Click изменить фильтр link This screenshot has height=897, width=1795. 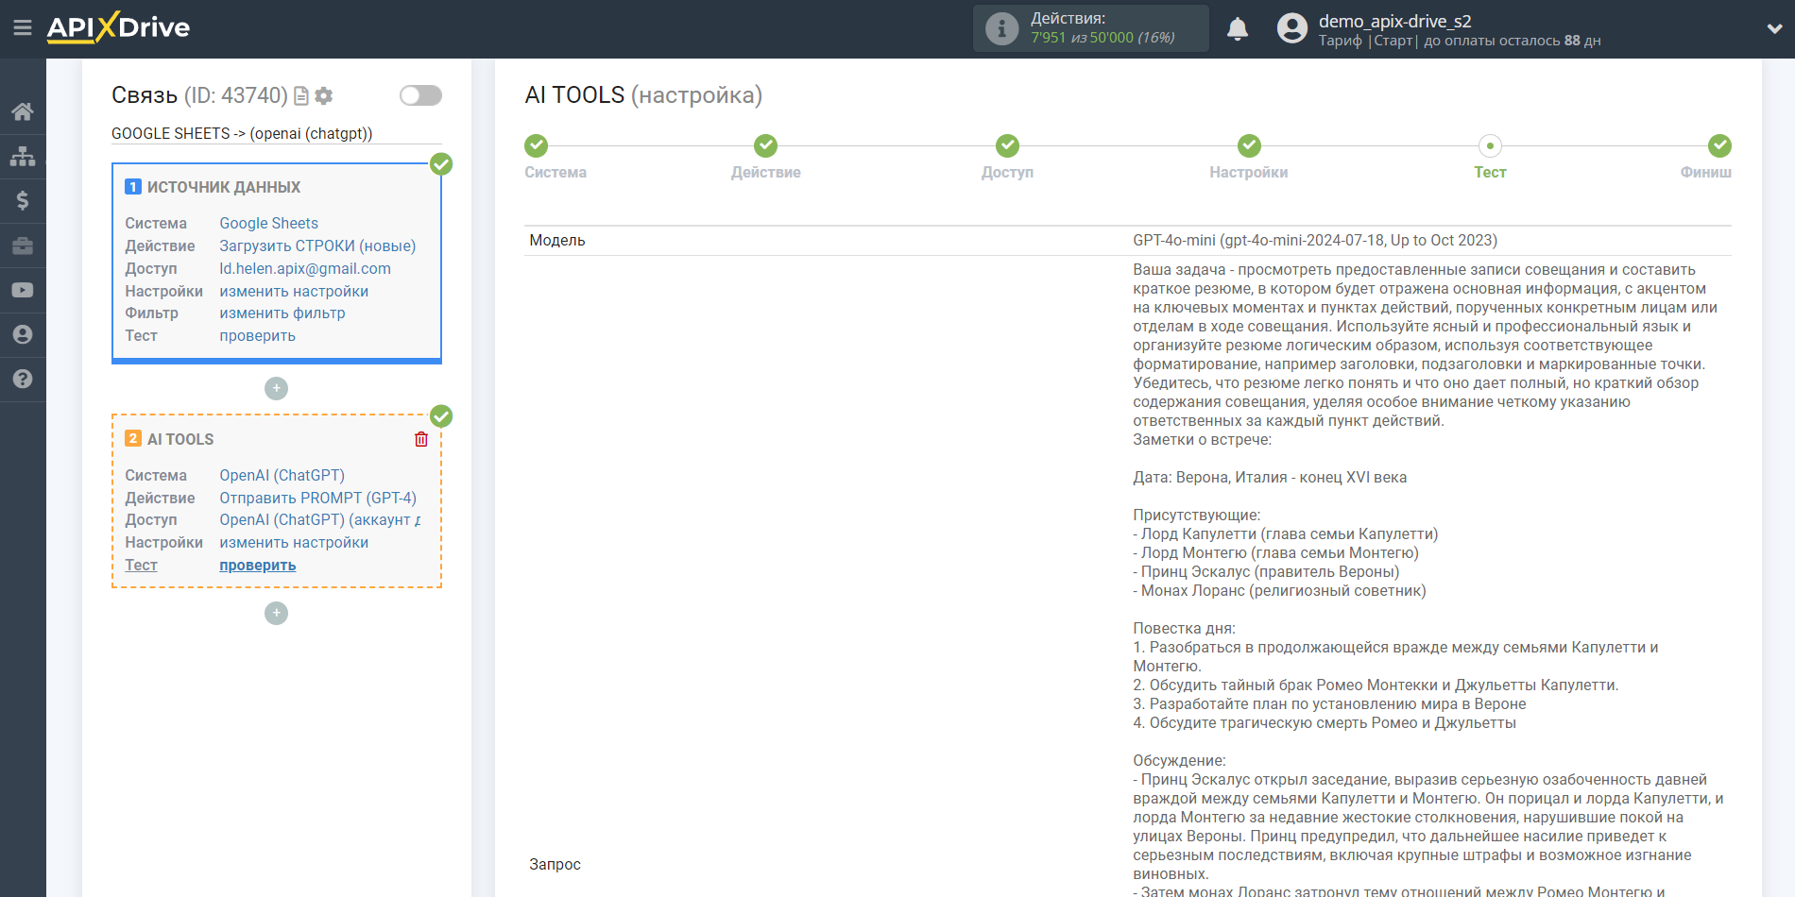(282, 313)
